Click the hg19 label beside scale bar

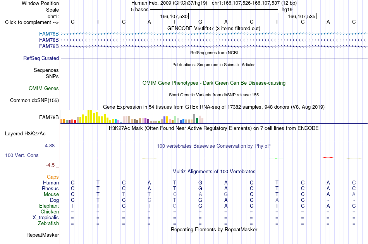(287, 10)
